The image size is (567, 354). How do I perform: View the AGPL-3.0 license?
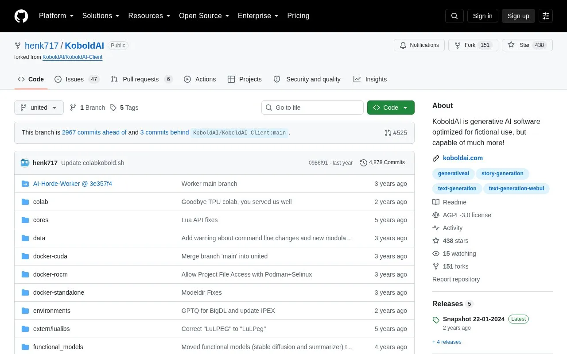pyautogui.click(x=462, y=215)
